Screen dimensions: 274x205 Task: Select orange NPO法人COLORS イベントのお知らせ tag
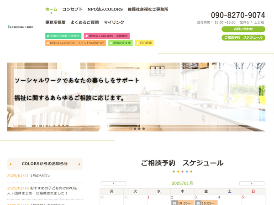pos(75,43)
